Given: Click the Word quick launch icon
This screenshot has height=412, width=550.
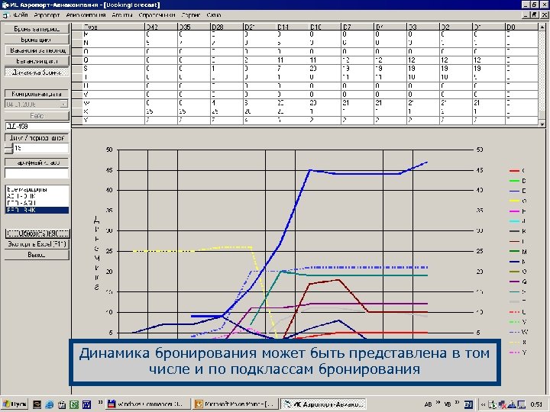Looking at the screenshot, I should coord(86,404).
